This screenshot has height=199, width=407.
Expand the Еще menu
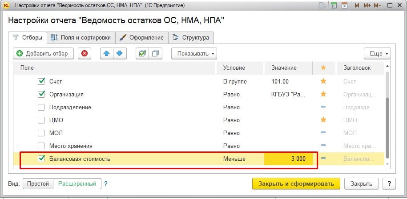(377, 54)
